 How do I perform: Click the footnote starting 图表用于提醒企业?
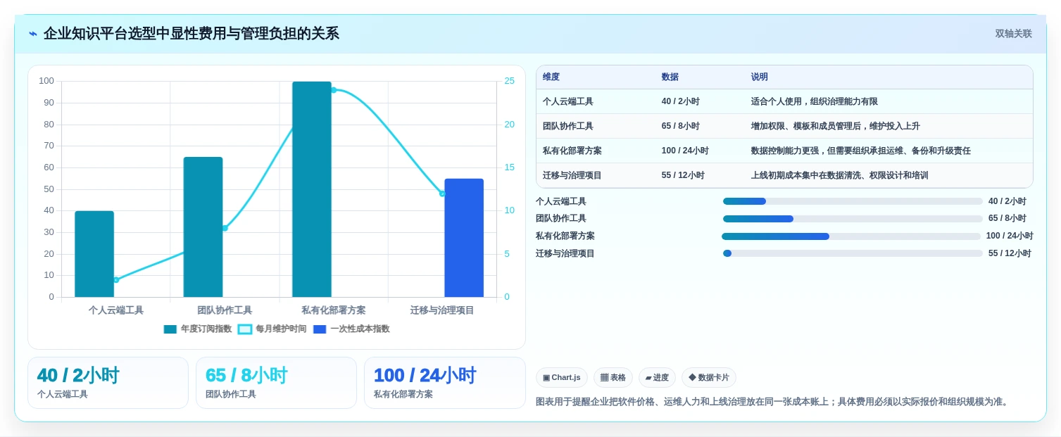tap(774, 402)
